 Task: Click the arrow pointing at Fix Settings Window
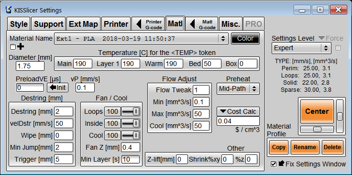click(x=281, y=164)
